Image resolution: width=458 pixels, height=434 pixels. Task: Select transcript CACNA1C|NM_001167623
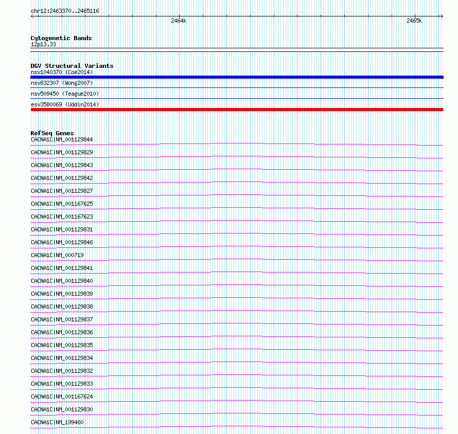[62, 216]
